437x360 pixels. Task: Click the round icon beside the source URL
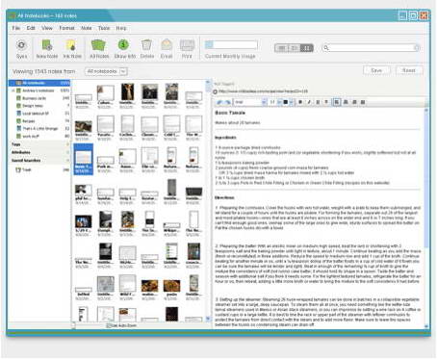pos(216,91)
